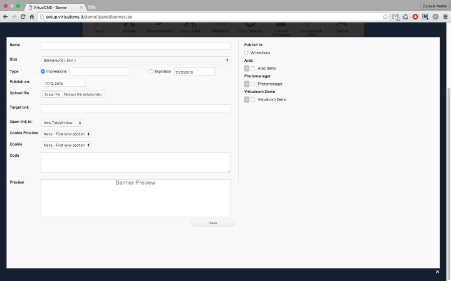This screenshot has height=281, width=451.
Task: Select the Impressions radio button
Action: [44, 72]
